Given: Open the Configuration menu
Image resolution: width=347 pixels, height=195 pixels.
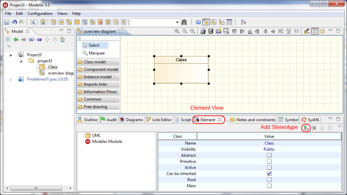Looking at the screenshot, I should click(40, 13).
